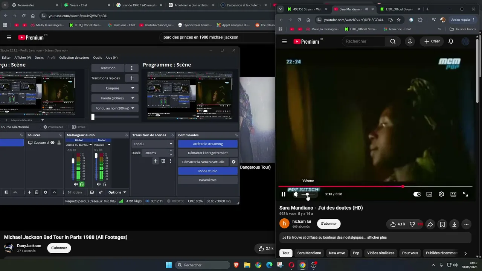The image size is (482, 271).
Task: Mute the YouTube player volume speaker icon
Action: [296, 194]
